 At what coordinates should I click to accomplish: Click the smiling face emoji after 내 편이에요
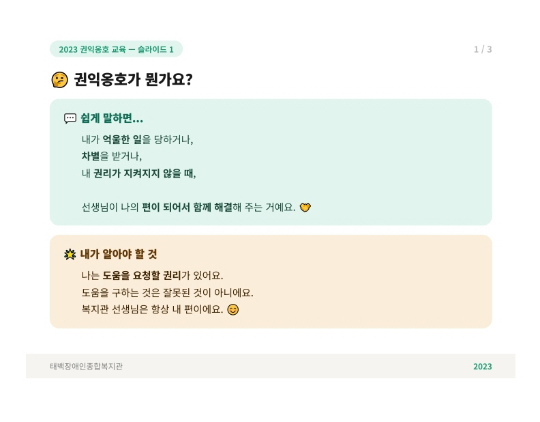(x=233, y=309)
